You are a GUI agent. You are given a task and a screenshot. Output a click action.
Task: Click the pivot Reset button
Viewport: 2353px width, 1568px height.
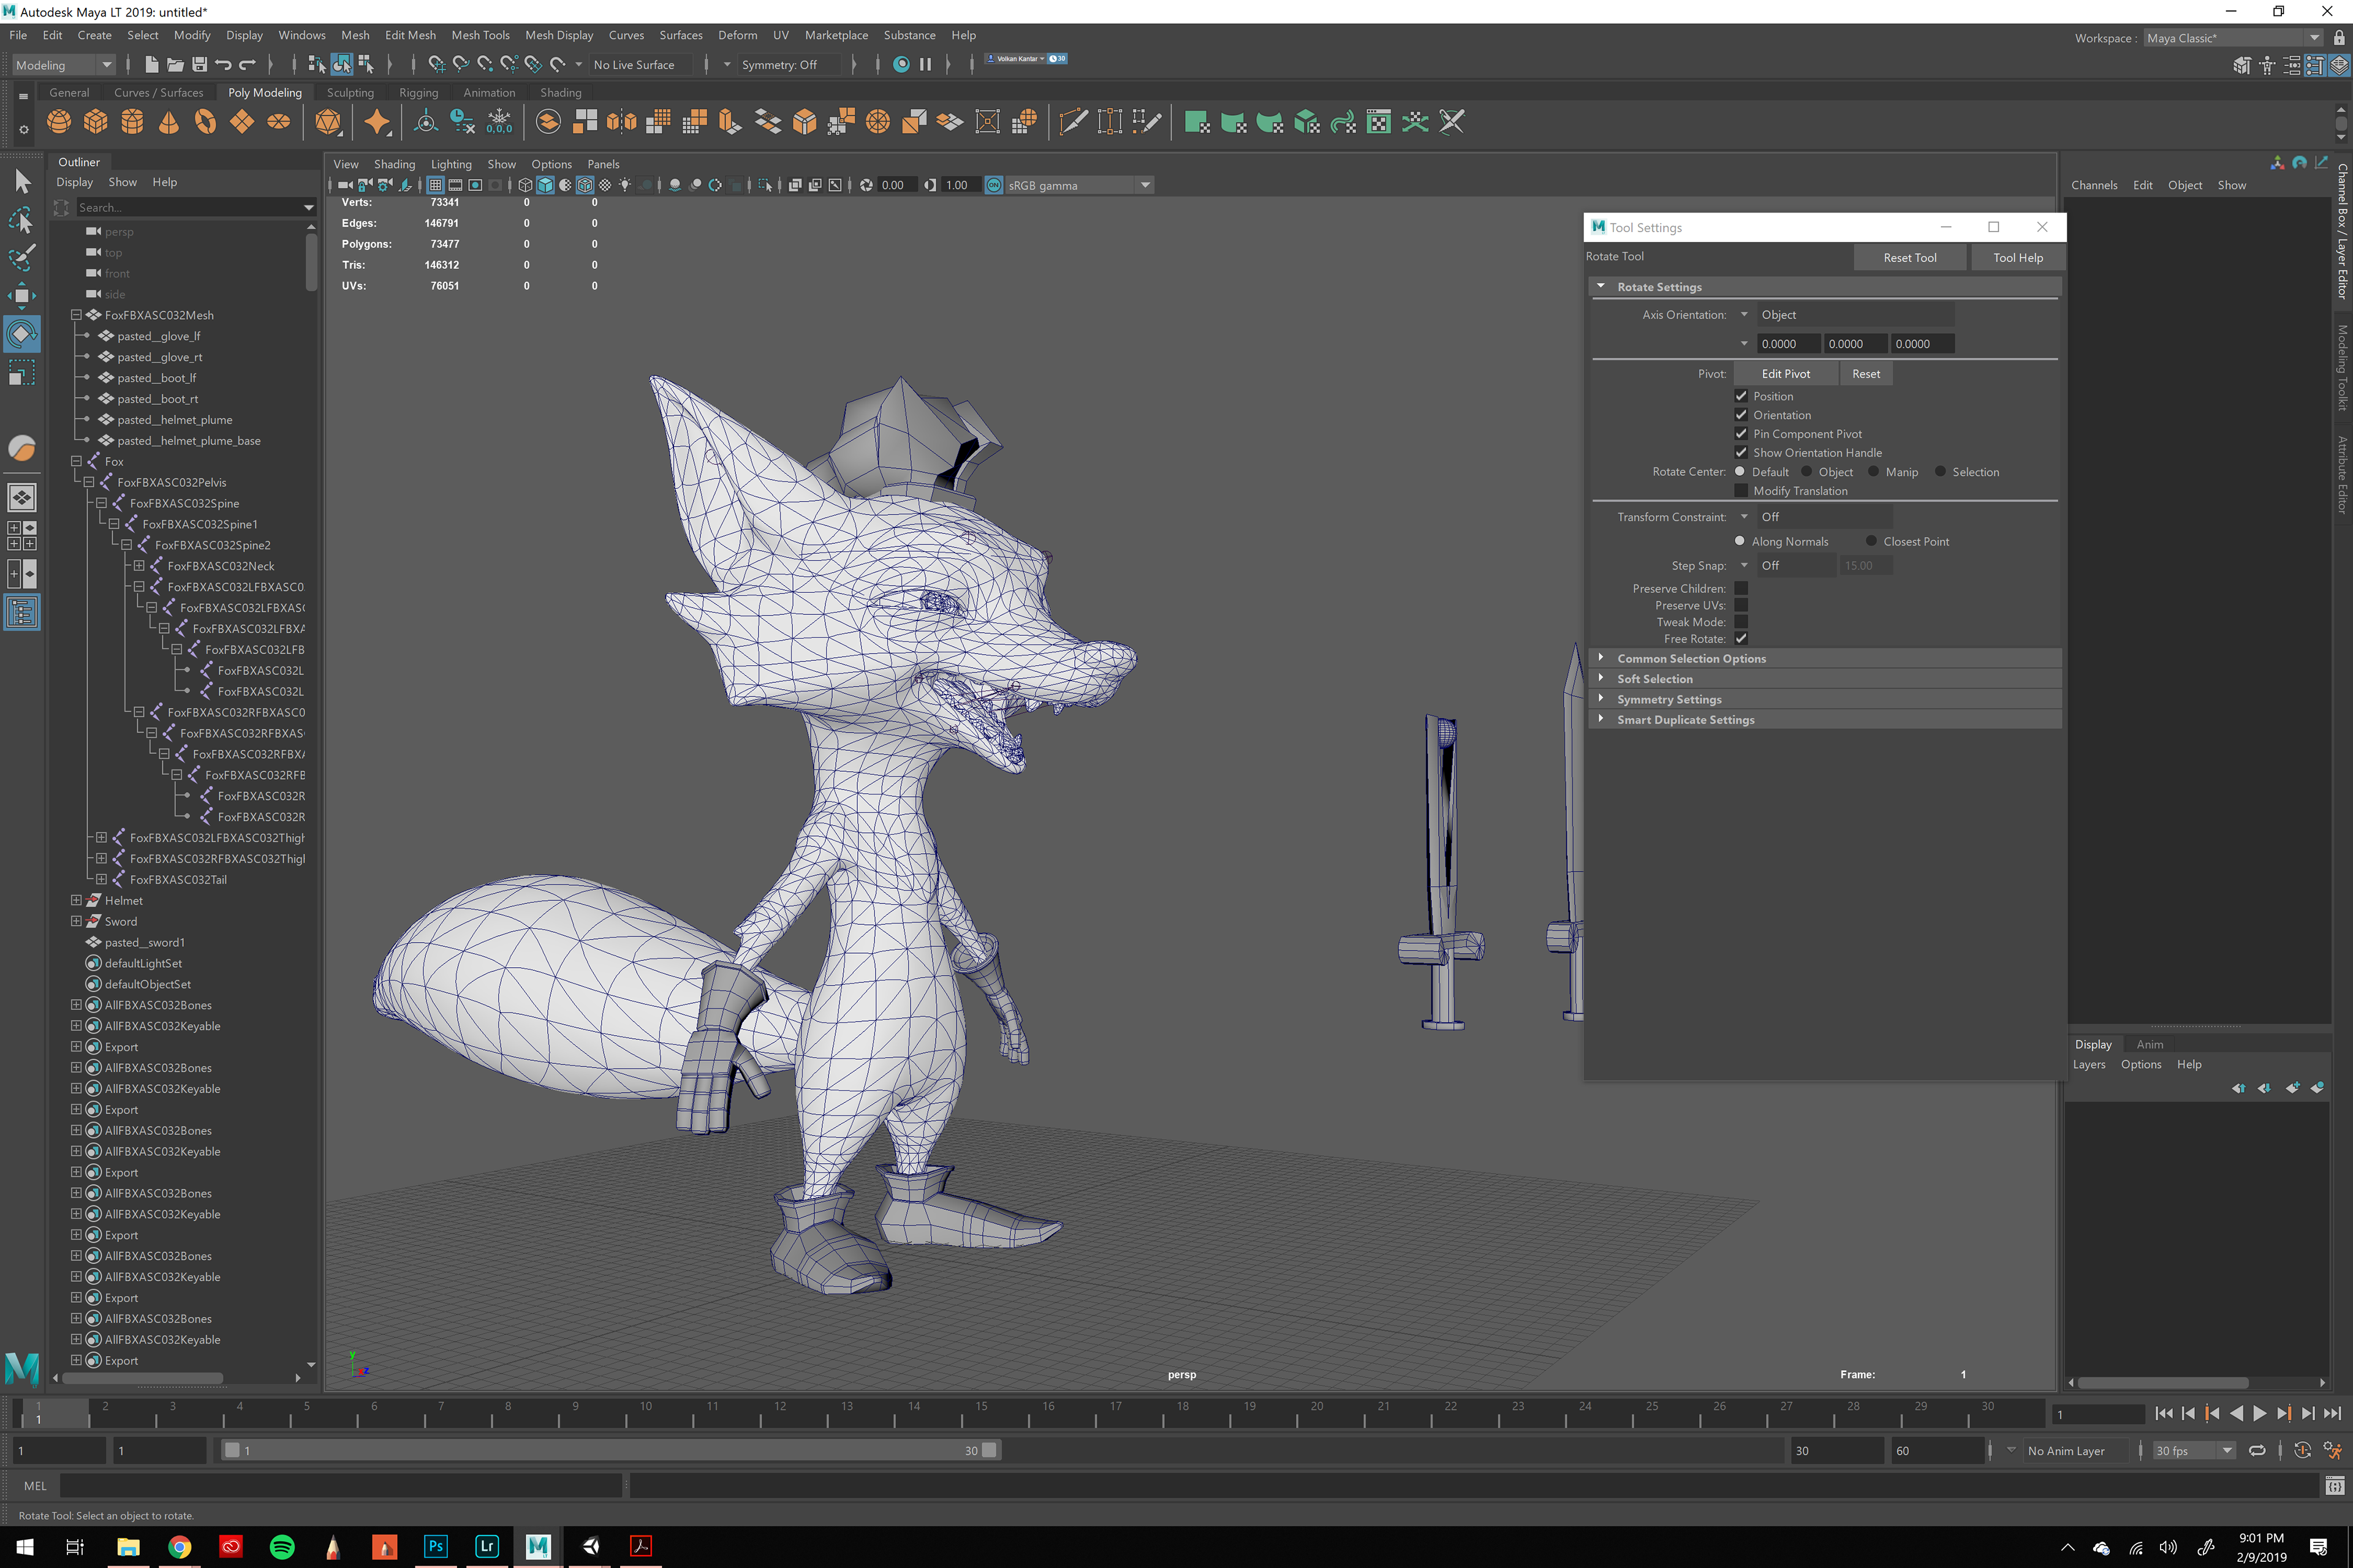[x=1866, y=373]
